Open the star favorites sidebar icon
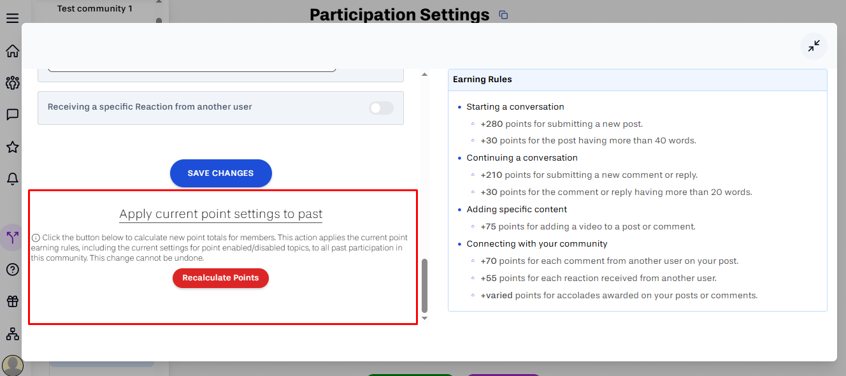Image resolution: width=846 pixels, height=376 pixels. click(12, 147)
